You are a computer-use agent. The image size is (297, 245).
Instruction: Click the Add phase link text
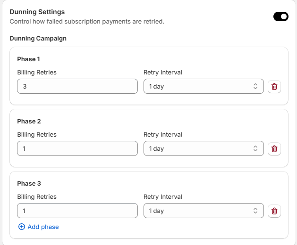[43, 227]
